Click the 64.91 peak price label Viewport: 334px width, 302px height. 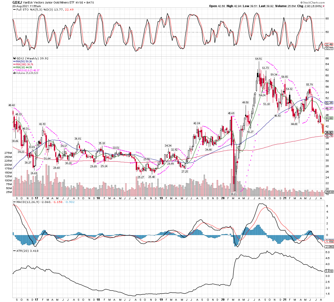258,59
